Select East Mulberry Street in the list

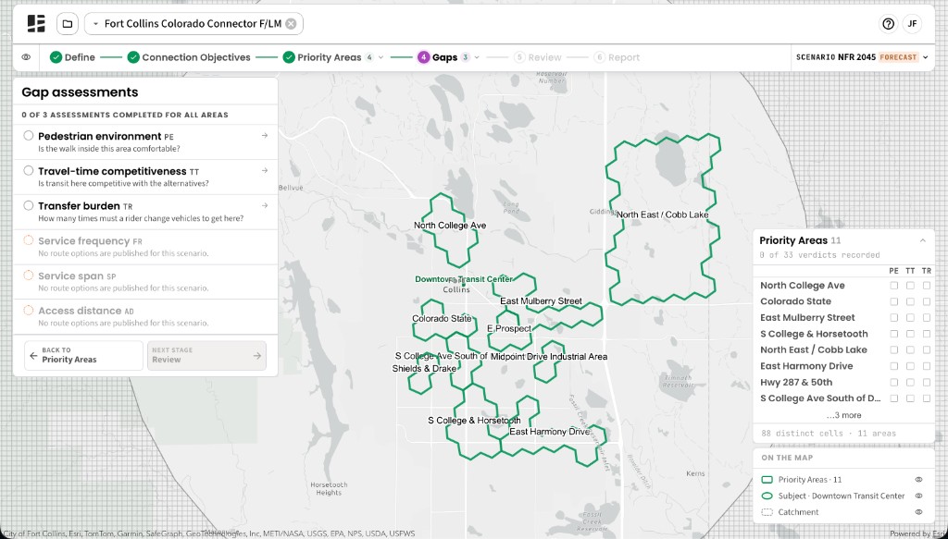click(x=807, y=317)
